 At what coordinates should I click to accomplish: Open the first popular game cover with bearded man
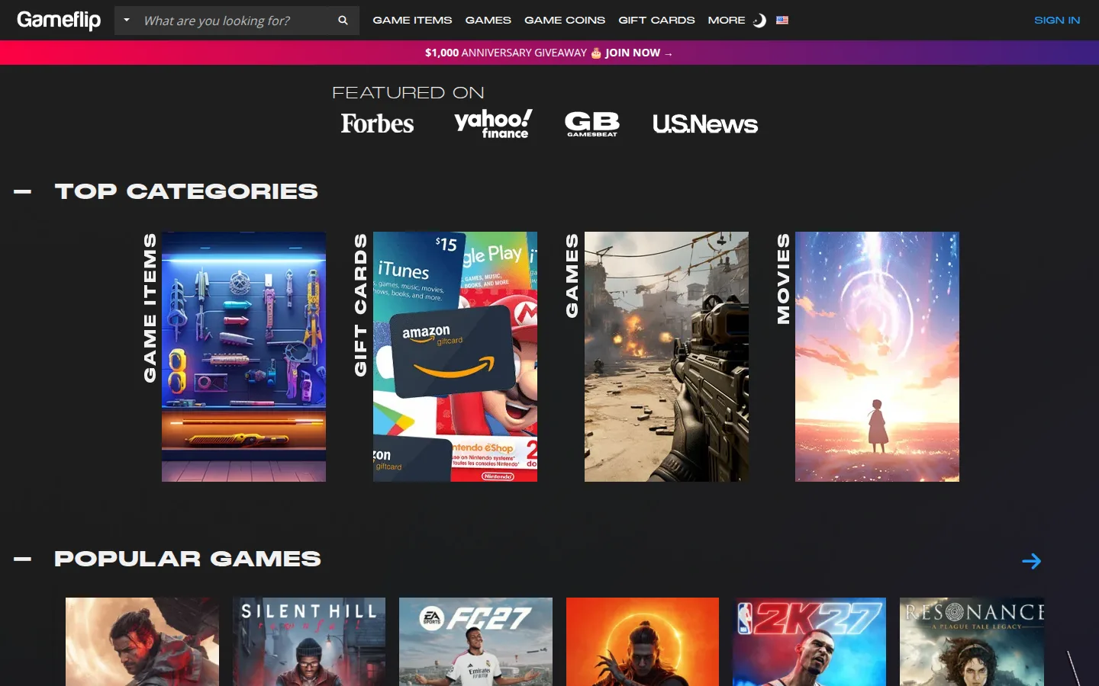tap(142, 642)
